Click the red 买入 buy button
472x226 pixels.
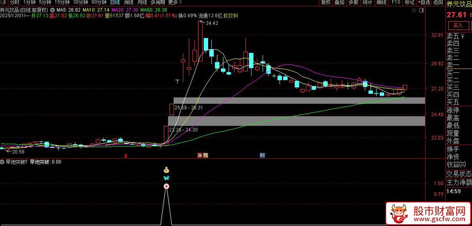458,25
